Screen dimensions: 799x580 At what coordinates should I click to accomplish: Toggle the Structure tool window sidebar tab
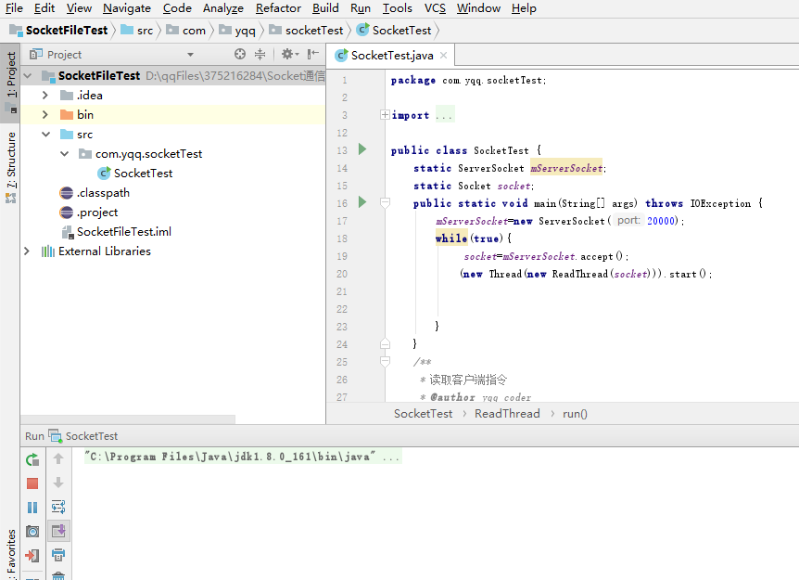[x=10, y=168]
